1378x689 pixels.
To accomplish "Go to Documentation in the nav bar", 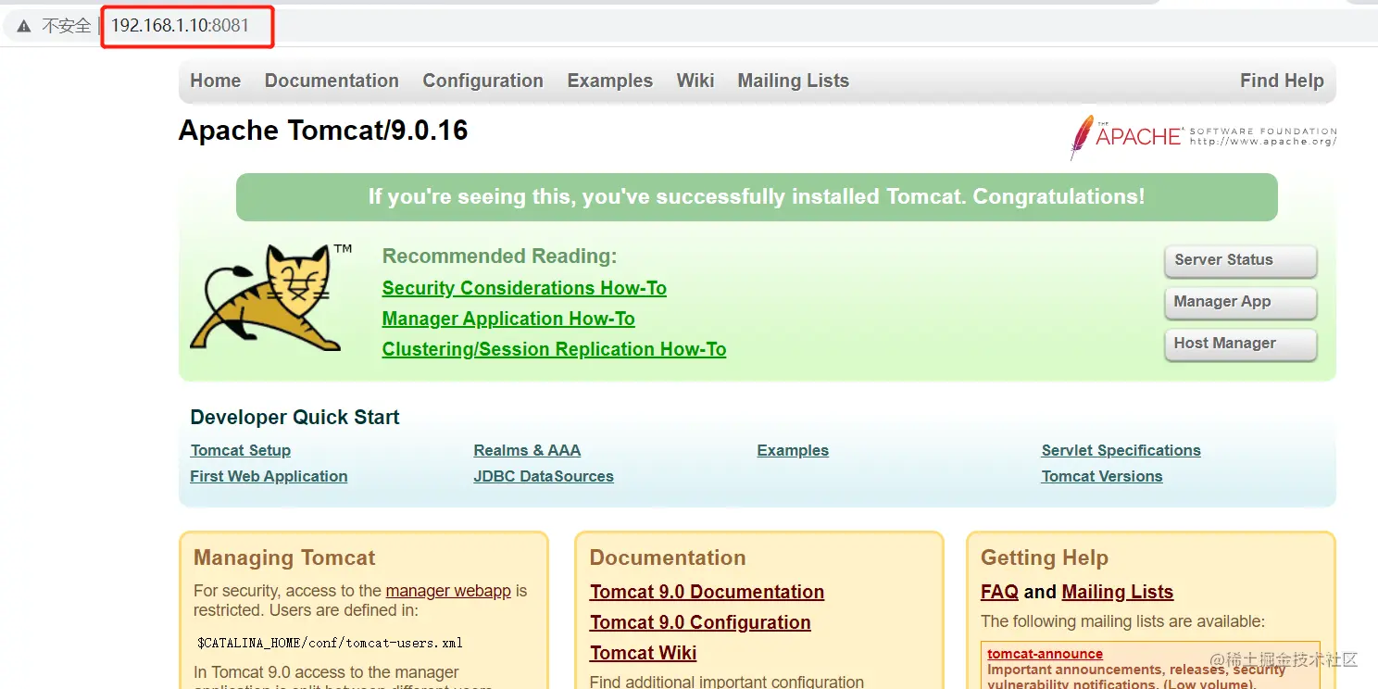I will tap(332, 81).
